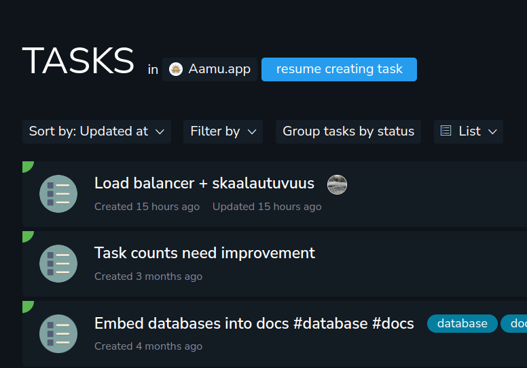The height and width of the screenshot is (368, 527).
Task: Click green status corner on Task counts task
Action: pyautogui.click(x=26, y=235)
